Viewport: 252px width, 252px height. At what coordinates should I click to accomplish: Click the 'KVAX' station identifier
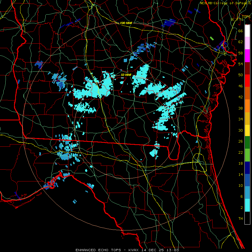[x=134, y=250]
